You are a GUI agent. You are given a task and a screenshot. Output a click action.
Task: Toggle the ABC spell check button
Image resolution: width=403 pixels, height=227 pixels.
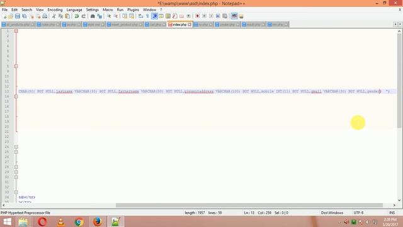(x=234, y=16)
